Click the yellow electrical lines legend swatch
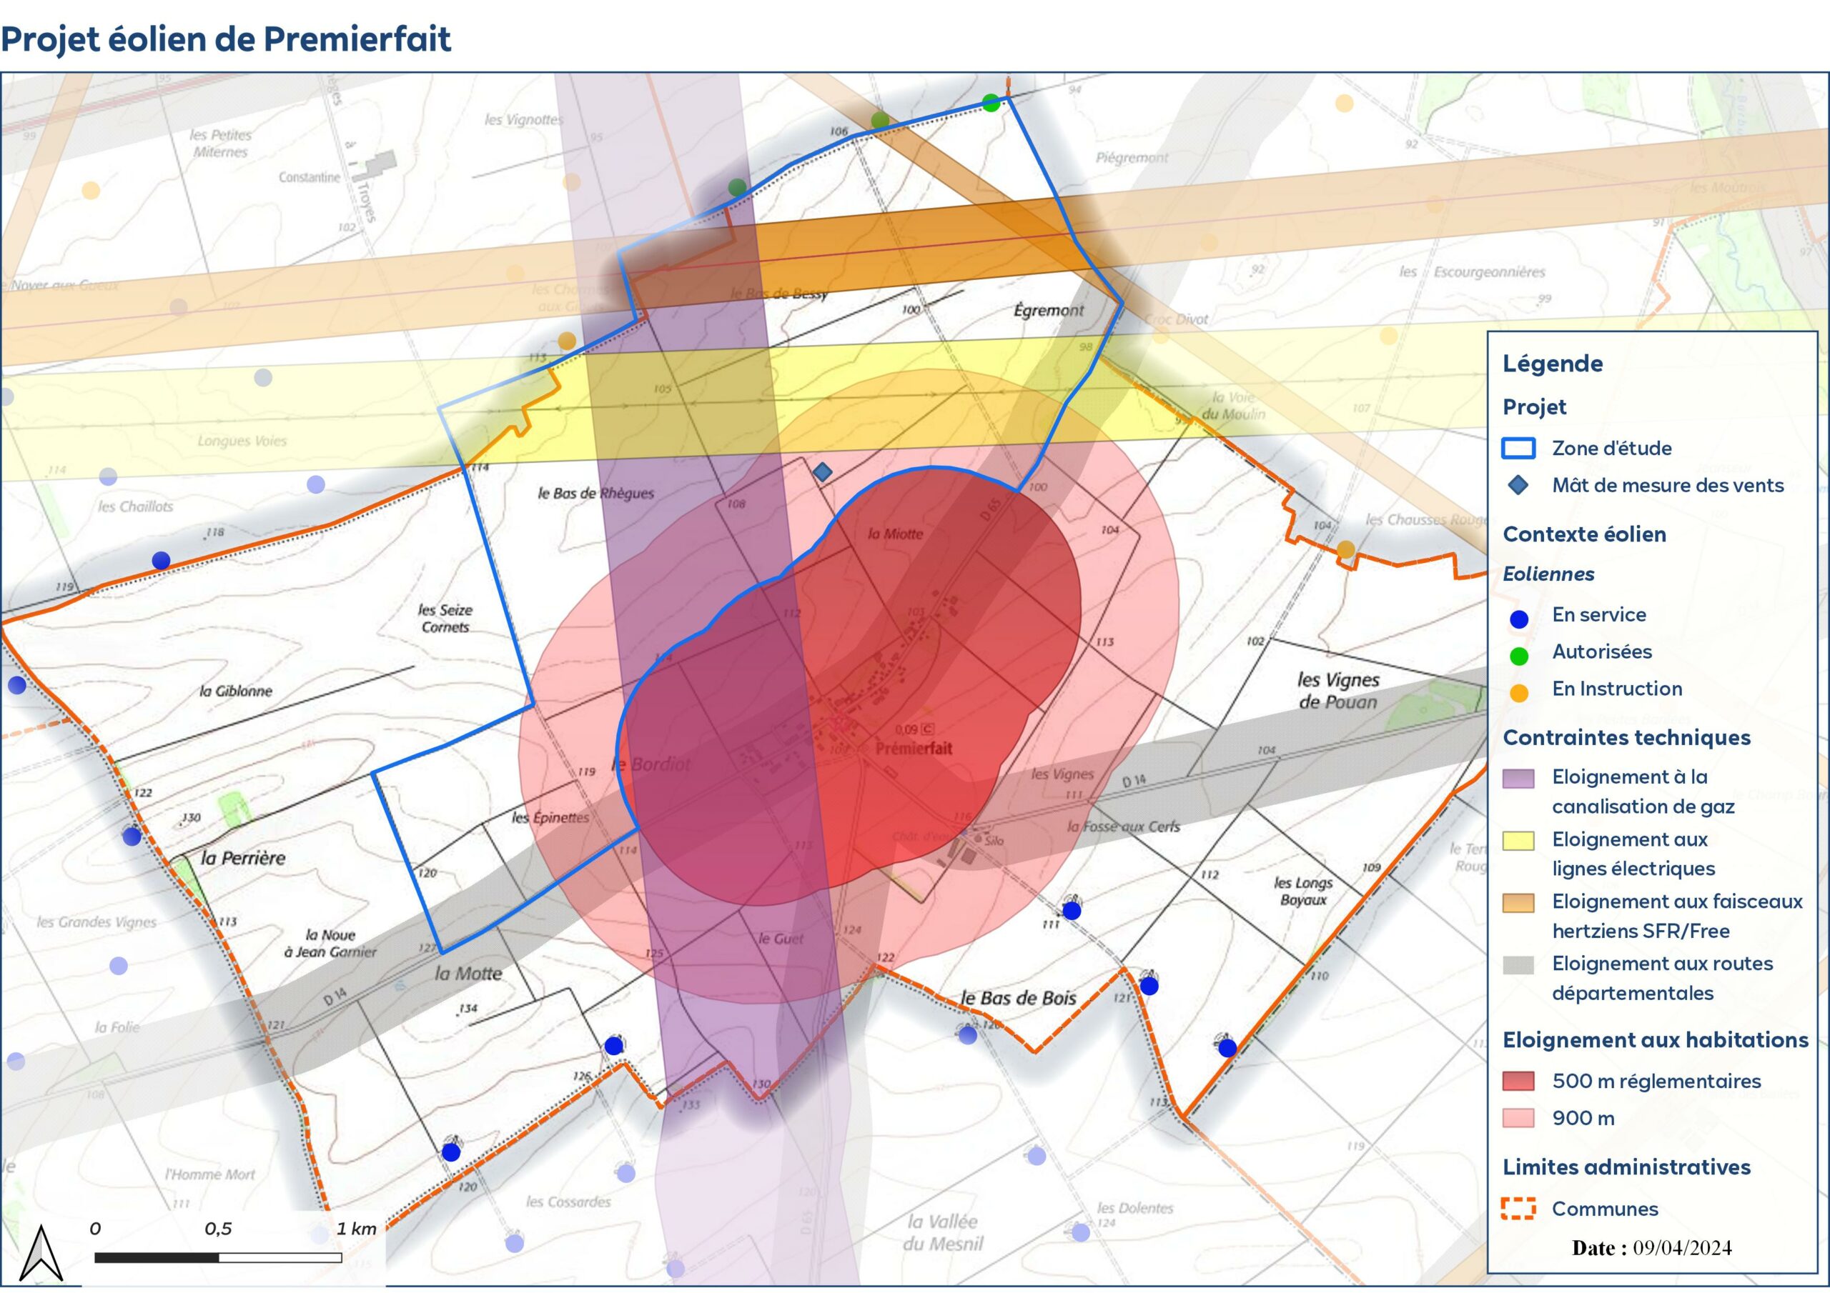Viewport: 1830px width, 1293px height. pyautogui.click(x=1518, y=841)
